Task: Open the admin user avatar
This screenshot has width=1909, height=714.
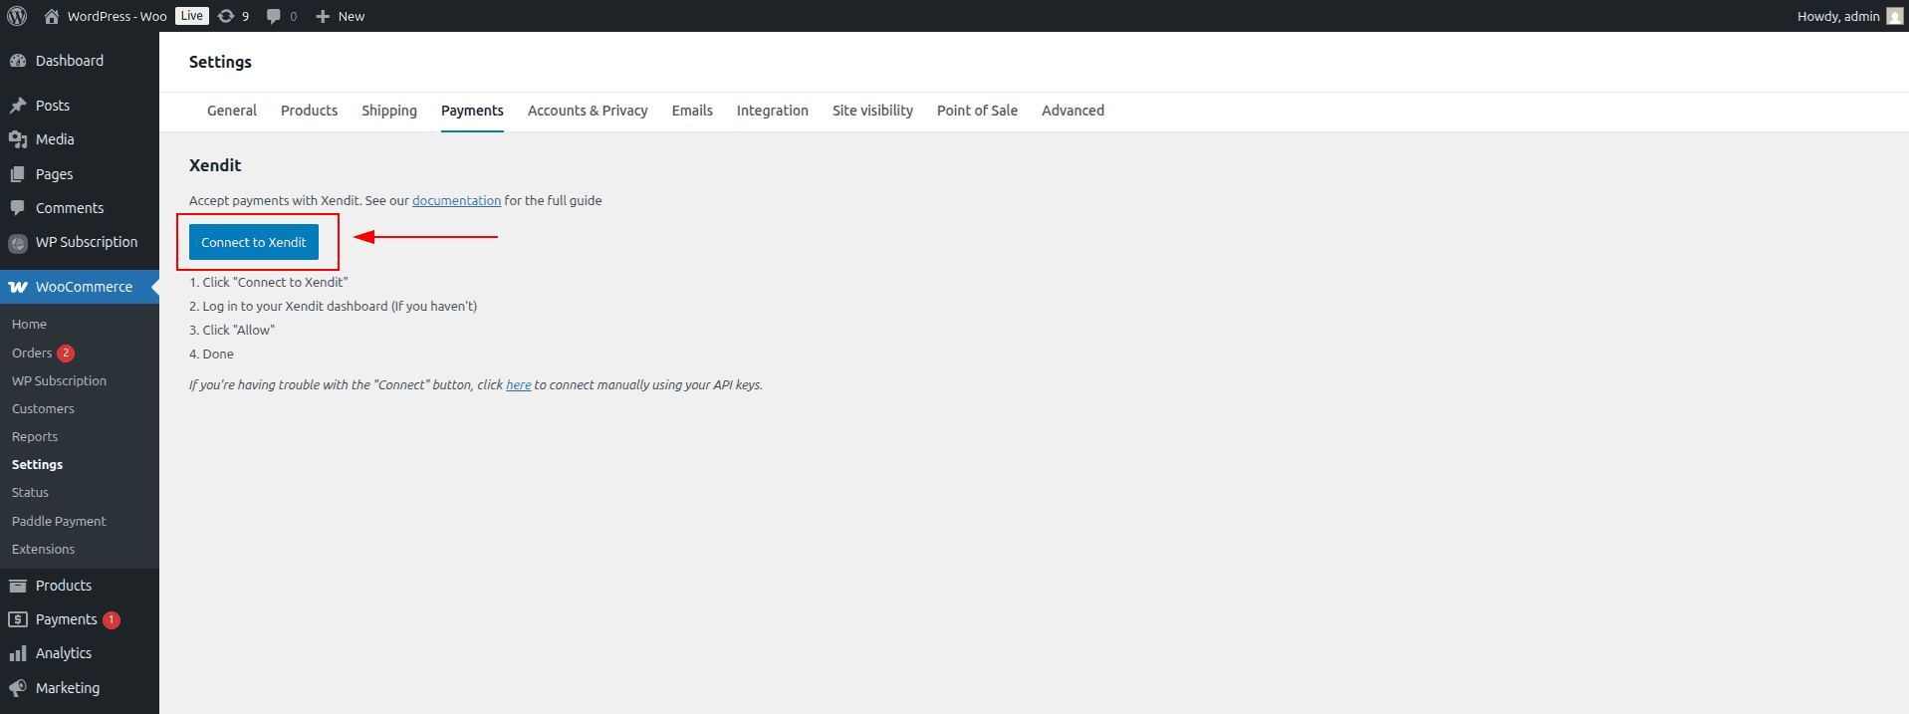Action: [x=1894, y=16]
